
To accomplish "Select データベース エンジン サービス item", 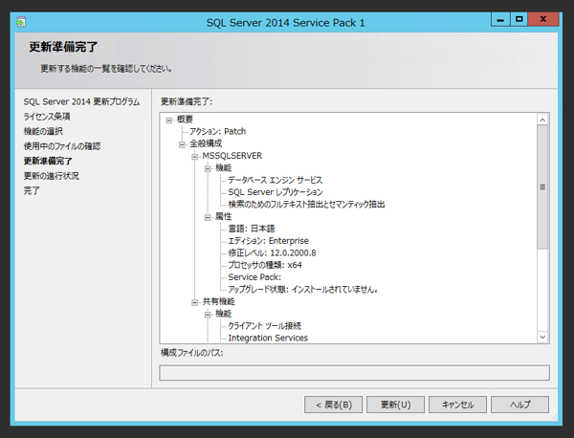I will click(276, 180).
